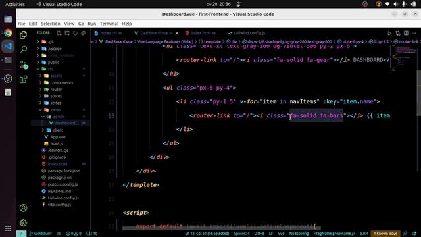
Task: Expand the stores folder
Action: (56, 96)
